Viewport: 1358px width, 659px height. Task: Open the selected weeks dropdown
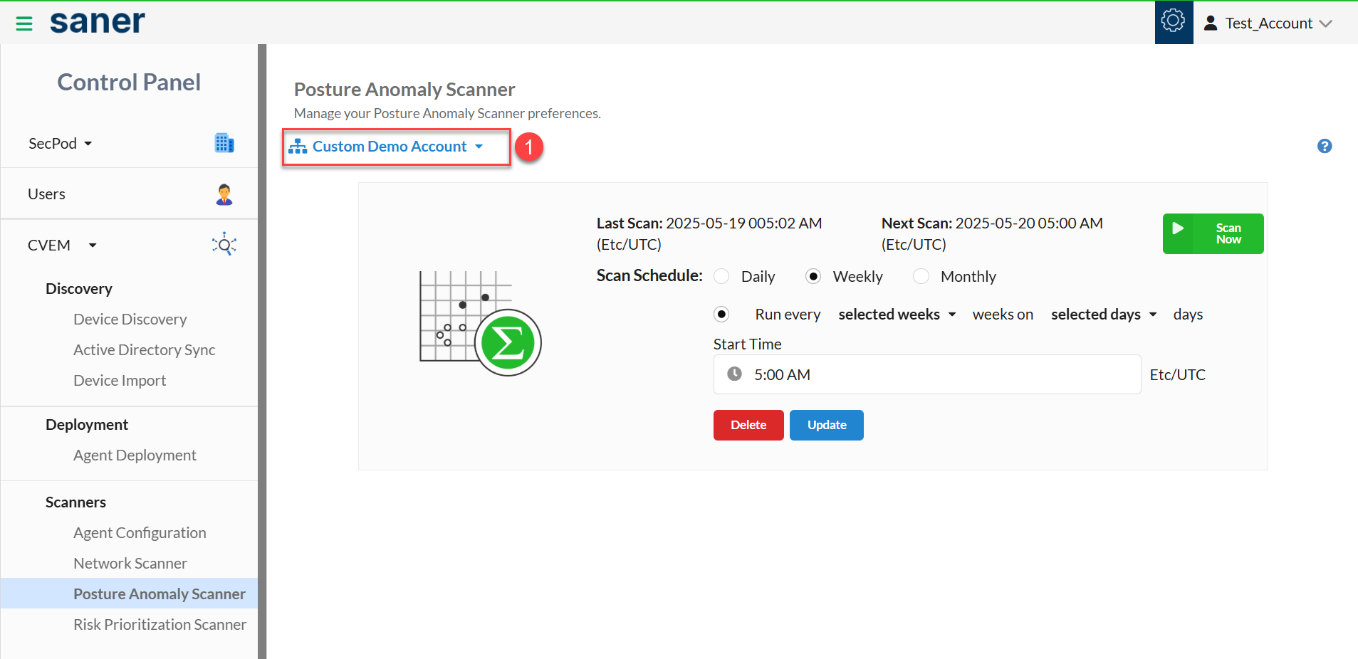[x=897, y=315]
